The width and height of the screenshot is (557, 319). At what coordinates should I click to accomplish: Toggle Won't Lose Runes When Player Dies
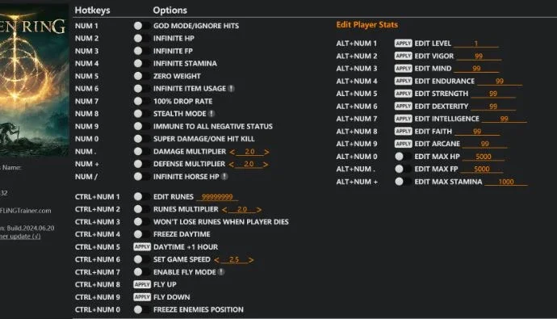pos(142,222)
